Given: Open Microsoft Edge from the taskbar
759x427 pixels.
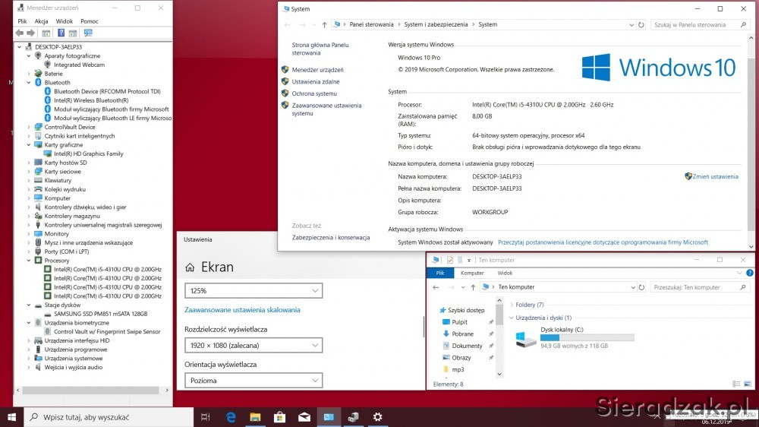Looking at the screenshot, I should pyautogui.click(x=231, y=417).
